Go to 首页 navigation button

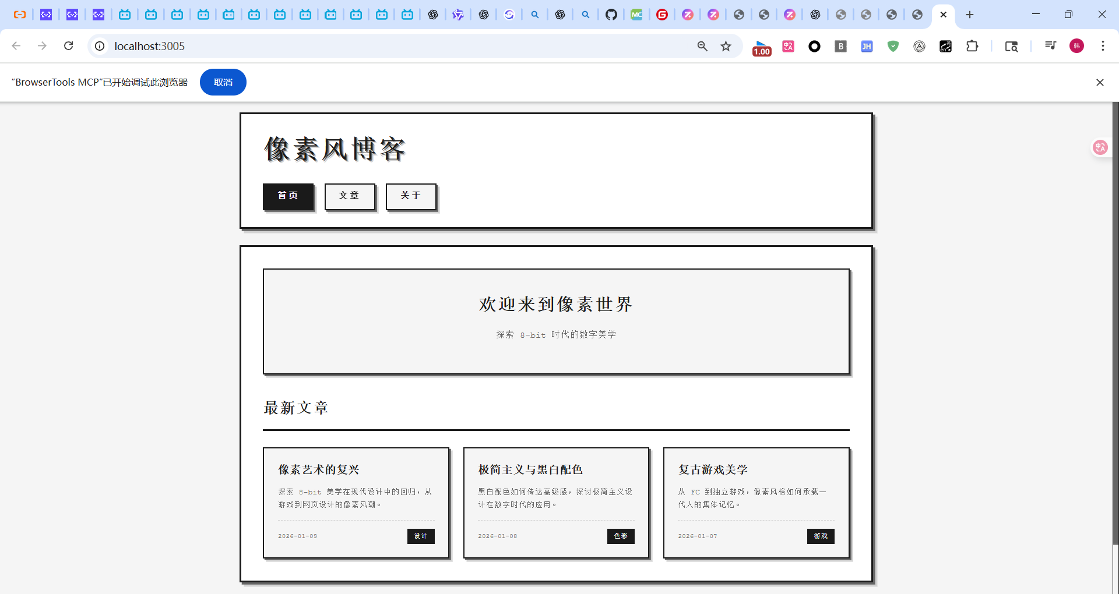pyautogui.click(x=288, y=196)
